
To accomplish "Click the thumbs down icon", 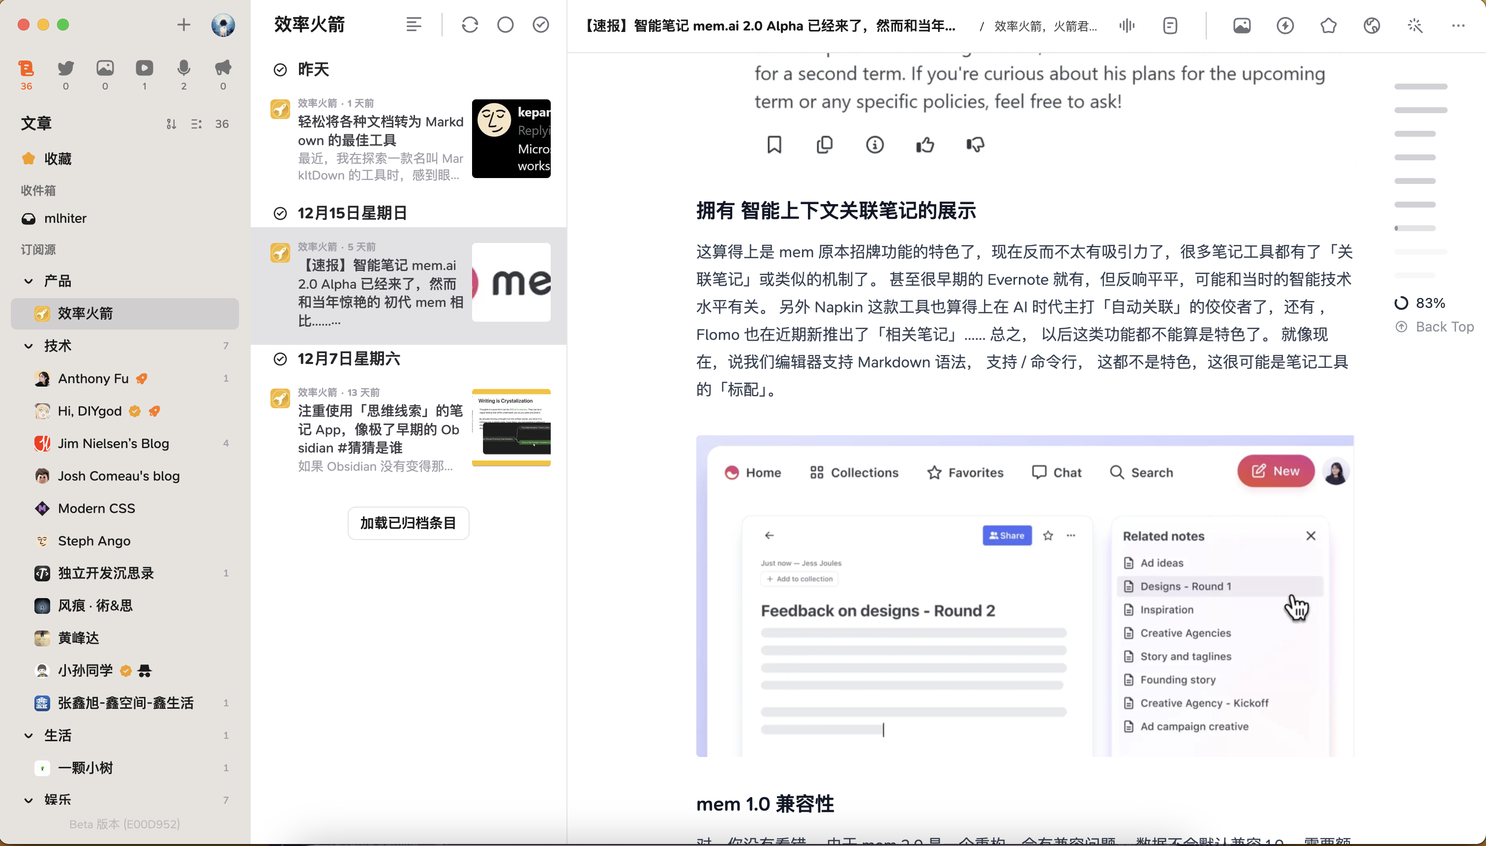I will (x=976, y=145).
